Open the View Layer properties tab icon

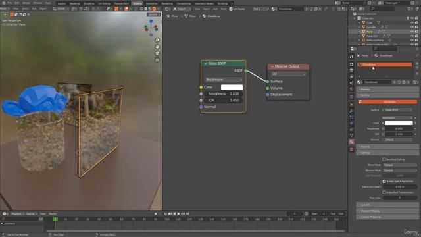click(351, 76)
